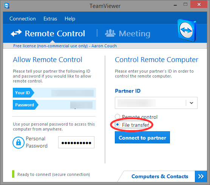Click the Personal Password input field

click(76, 142)
